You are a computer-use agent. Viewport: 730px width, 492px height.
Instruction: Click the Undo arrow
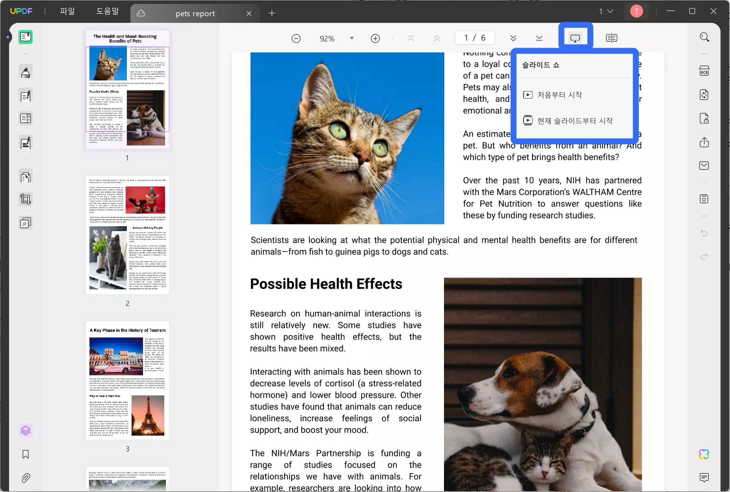[x=704, y=233]
